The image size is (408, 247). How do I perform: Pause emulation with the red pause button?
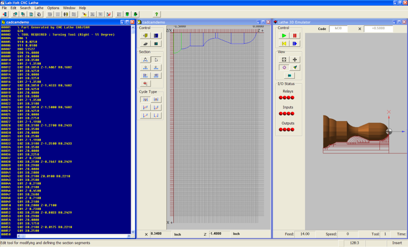click(295, 36)
